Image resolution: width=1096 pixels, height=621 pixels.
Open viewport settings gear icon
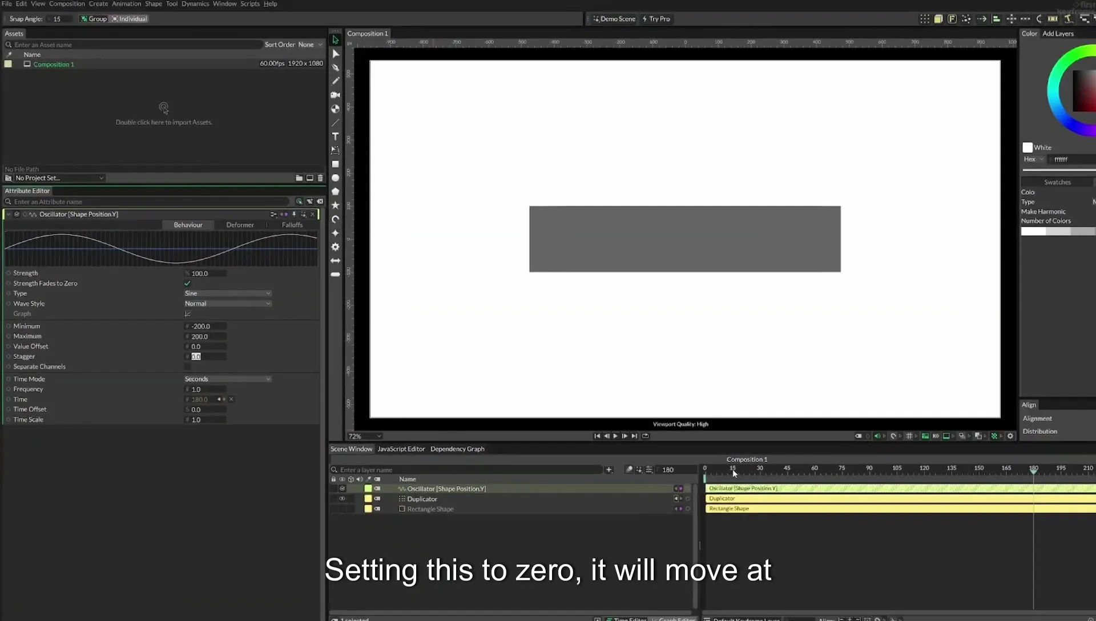(x=1010, y=436)
